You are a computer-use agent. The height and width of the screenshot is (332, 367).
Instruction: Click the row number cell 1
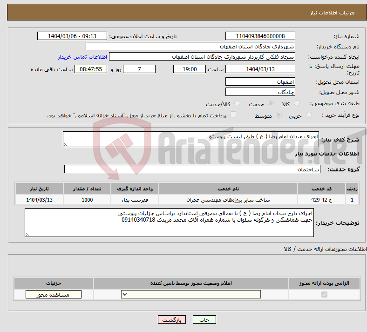tap(352, 200)
